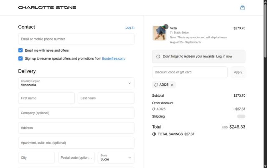Open the Country/Region dropdown
The width and height of the screenshot is (267, 168).
pyautogui.click(x=76, y=83)
